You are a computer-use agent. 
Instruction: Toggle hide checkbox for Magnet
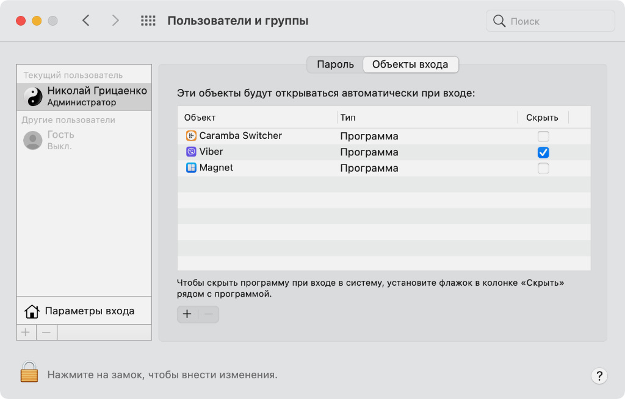pos(543,168)
